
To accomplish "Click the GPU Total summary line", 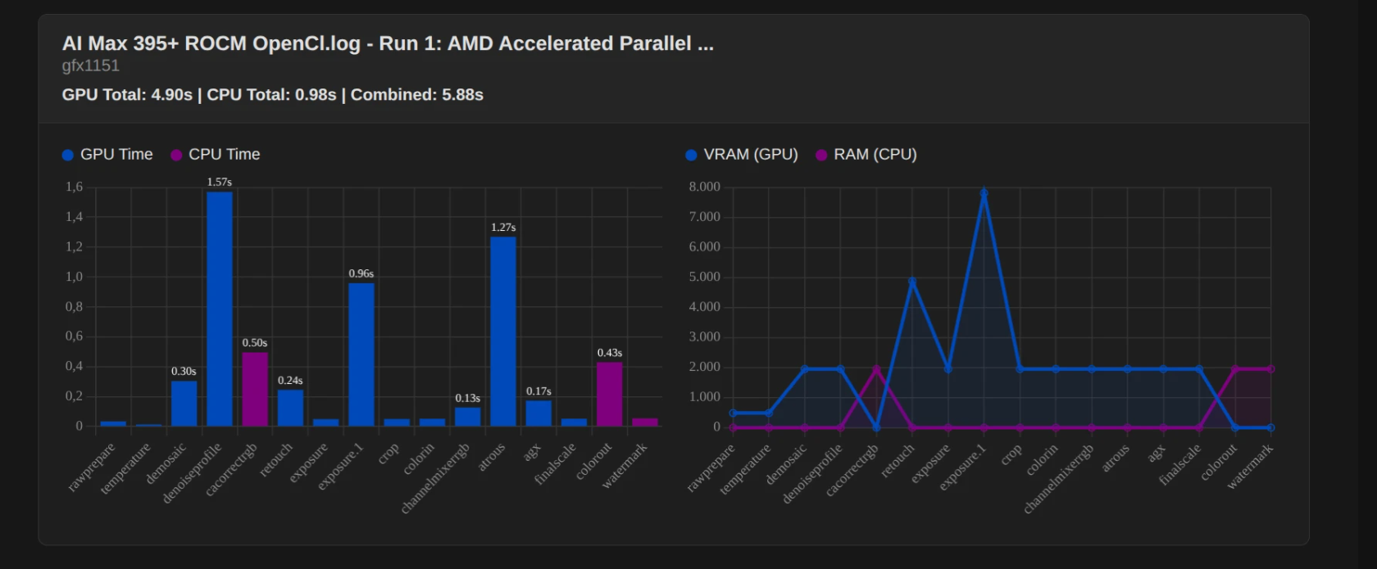I will tap(272, 95).
